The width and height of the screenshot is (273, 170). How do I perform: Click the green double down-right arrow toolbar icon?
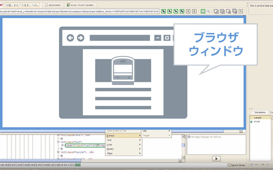(182, 11)
